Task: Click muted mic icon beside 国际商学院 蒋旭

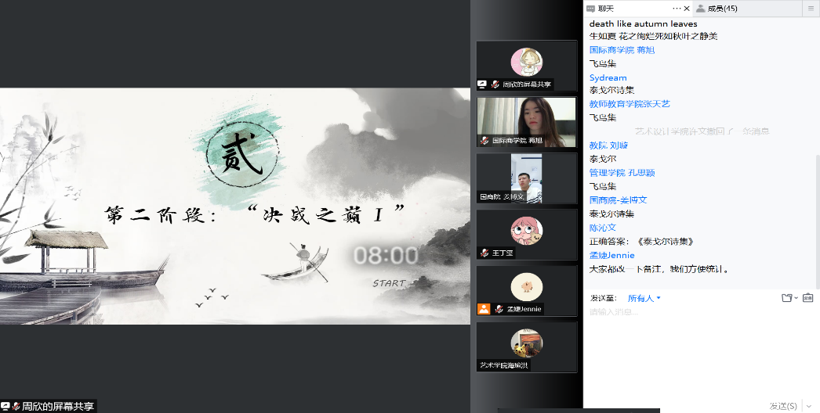Action: 485,141
